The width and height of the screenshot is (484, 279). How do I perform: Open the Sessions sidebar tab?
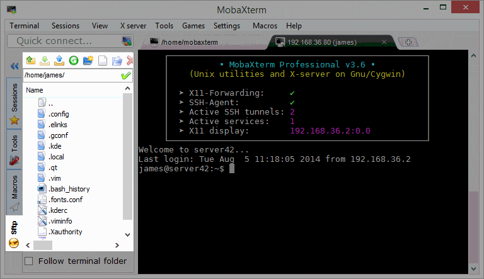pos(14,103)
